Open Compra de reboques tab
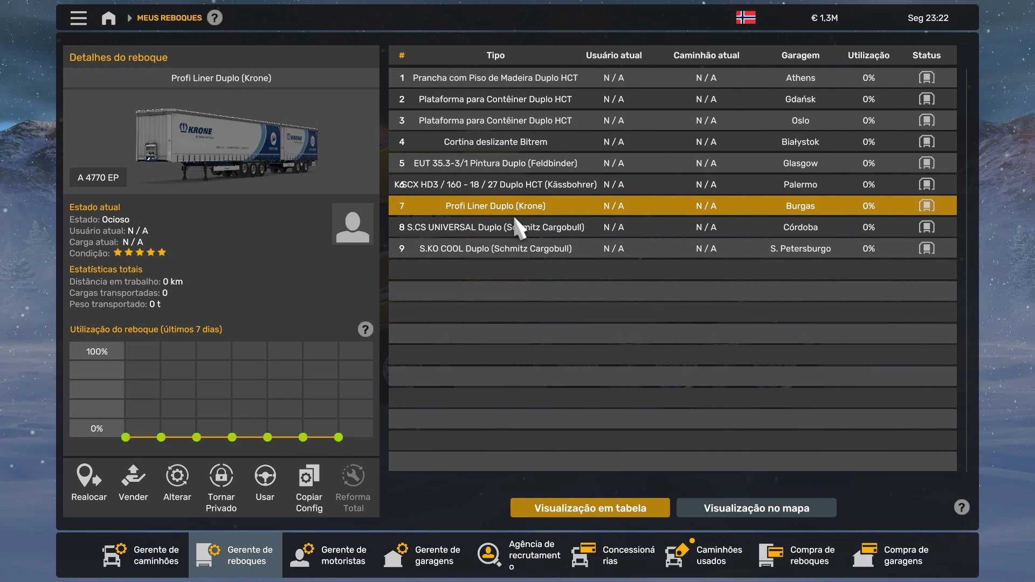Screen dimensions: 1035x582 click(x=798, y=555)
